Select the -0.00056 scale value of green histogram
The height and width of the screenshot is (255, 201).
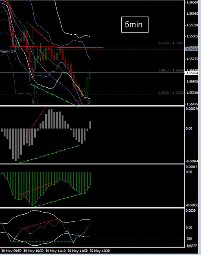click(192, 205)
